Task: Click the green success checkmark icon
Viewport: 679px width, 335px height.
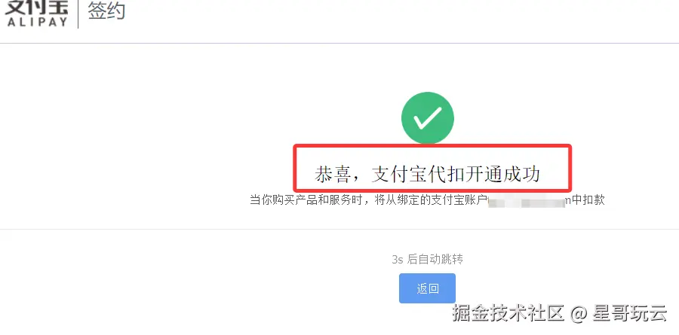Action: coord(428,118)
